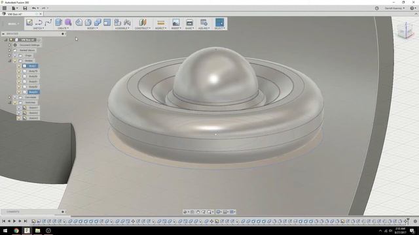Click the Save icon
The image size is (419, 235).
(25, 8)
